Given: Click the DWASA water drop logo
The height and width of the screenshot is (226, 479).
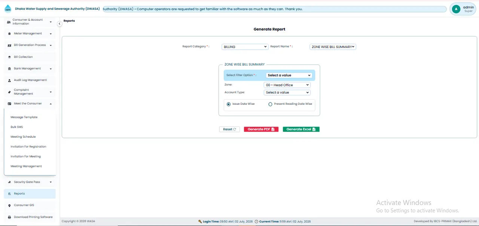Looking at the screenshot, I should click(8, 9).
